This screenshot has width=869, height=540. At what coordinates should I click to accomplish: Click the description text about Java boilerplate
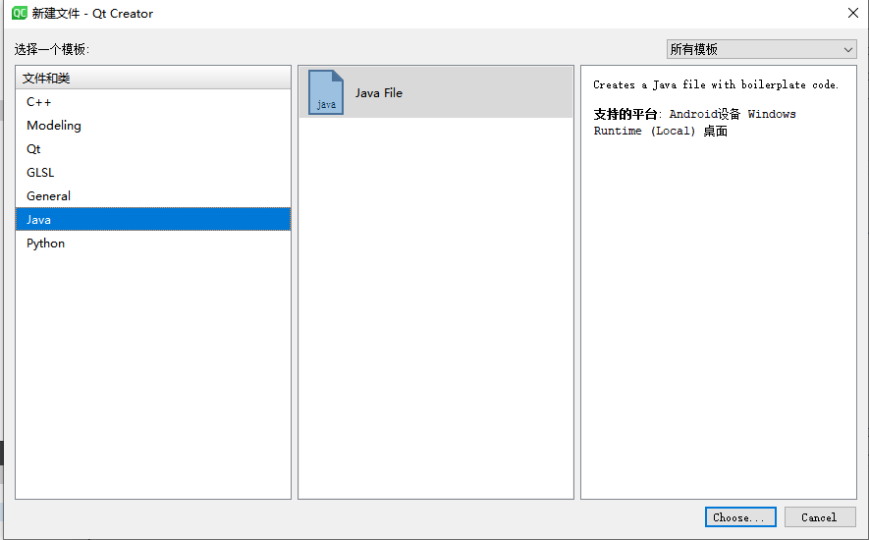[x=716, y=84]
